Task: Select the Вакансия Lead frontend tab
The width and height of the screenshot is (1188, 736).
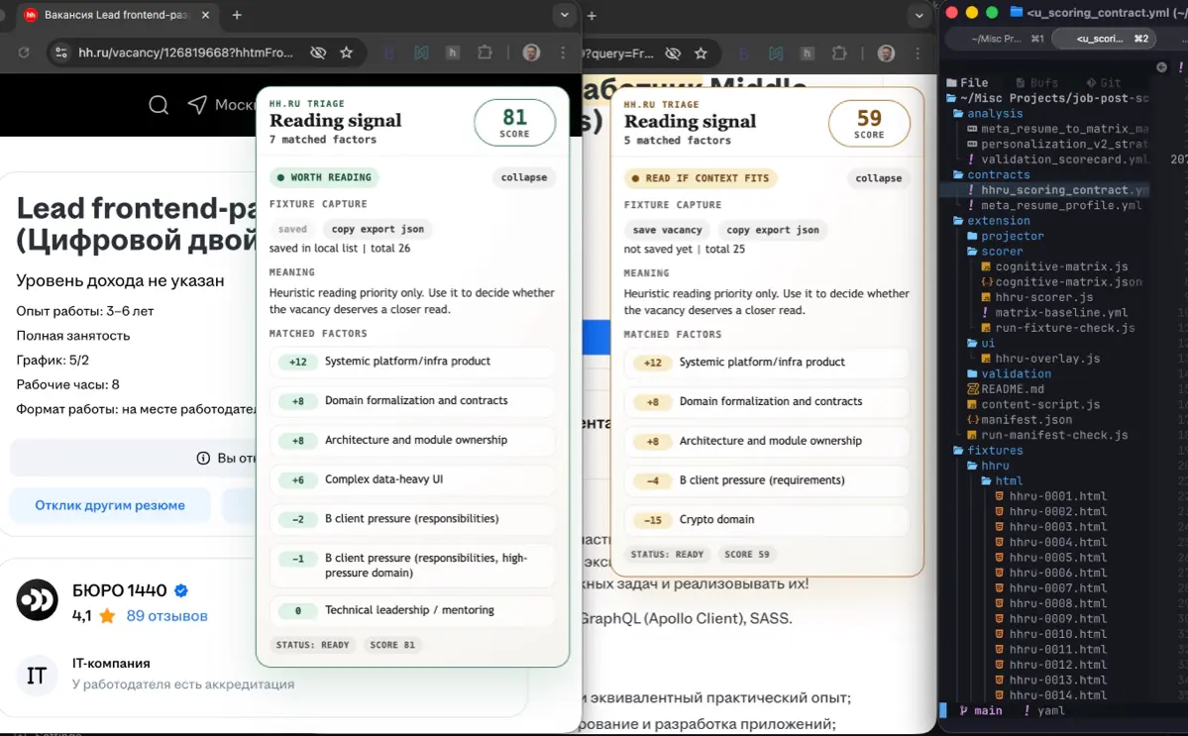Action: [x=115, y=15]
